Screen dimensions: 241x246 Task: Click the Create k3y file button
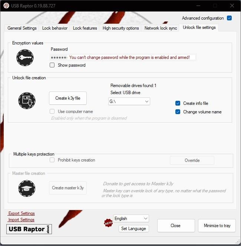click(68, 98)
